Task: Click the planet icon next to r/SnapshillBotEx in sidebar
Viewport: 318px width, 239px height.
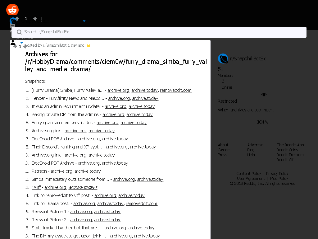Action: [x=223, y=59]
